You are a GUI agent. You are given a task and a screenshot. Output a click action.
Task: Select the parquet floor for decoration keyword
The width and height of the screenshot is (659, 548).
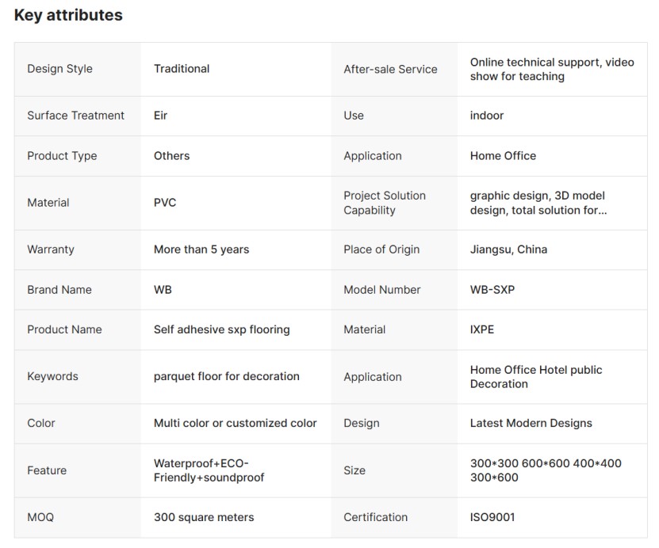pos(227,377)
